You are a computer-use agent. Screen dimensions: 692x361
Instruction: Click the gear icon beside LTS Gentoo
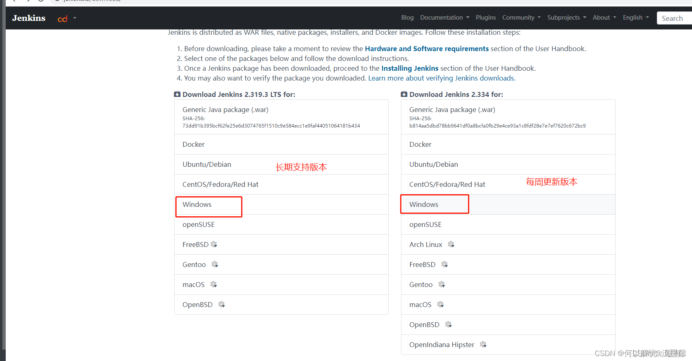click(215, 265)
